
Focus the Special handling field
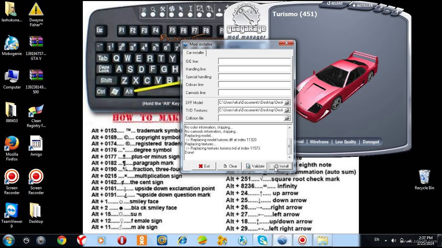[x=254, y=77]
